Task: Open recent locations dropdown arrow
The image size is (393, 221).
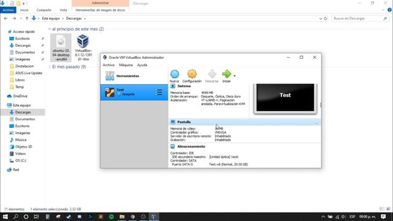Action: [x=21, y=18]
